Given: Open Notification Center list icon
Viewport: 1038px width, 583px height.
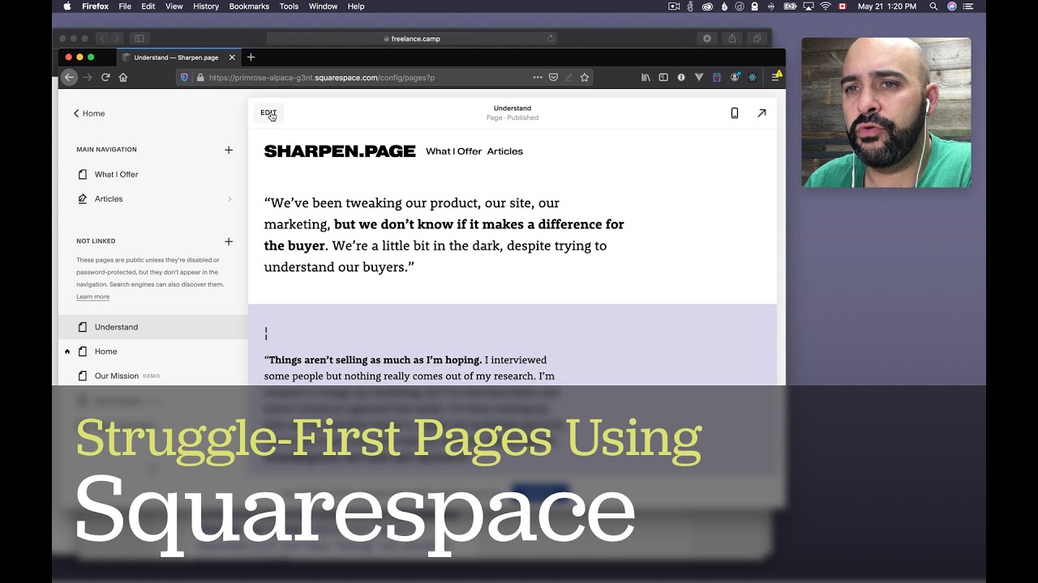Looking at the screenshot, I should (970, 6).
